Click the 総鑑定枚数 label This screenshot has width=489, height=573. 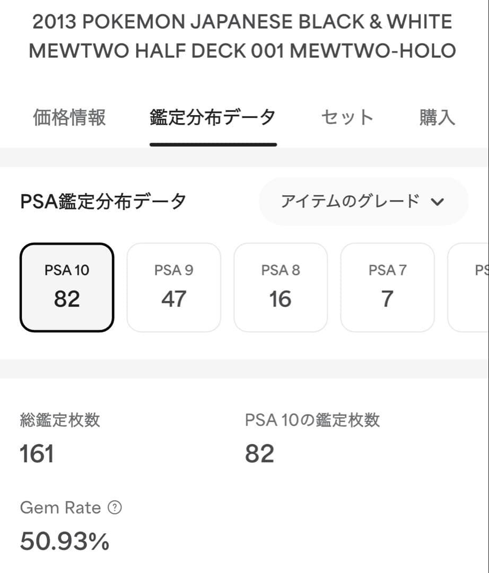tap(60, 420)
